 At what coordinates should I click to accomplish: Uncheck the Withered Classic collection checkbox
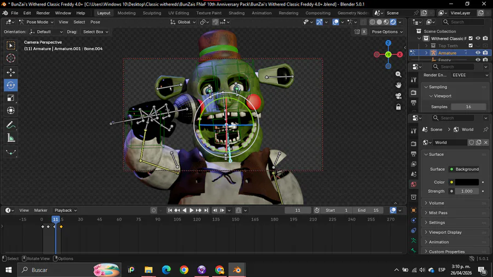point(471,39)
